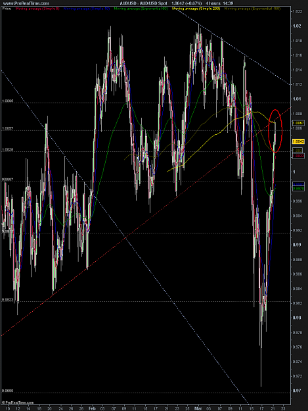Click the 1.0095 horizontal level label
This screenshot has height=411, width=308.
pyautogui.click(x=8, y=101)
